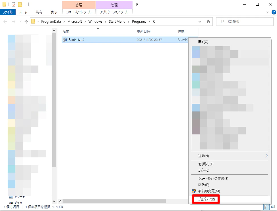The height and width of the screenshot is (211, 277).
Task: Click the back navigation arrow
Action: pyautogui.click(x=5, y=22)
